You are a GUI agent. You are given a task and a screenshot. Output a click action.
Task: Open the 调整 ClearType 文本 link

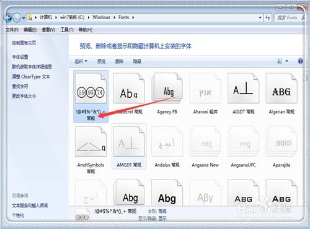tap(31, 77)
